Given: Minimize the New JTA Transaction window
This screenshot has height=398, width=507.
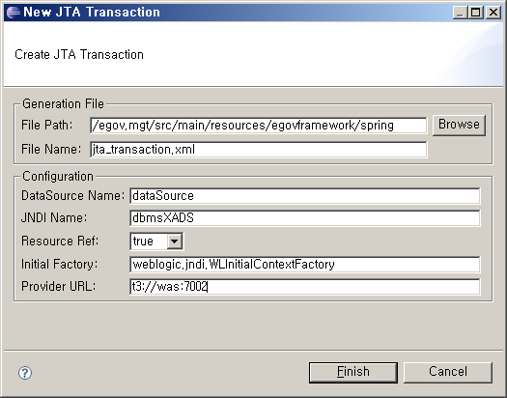Looking at the screenshot, I should click(460, 13).
